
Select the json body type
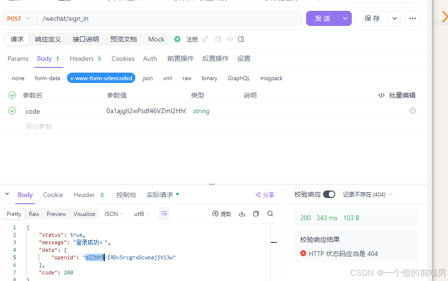tap(148, 78)
